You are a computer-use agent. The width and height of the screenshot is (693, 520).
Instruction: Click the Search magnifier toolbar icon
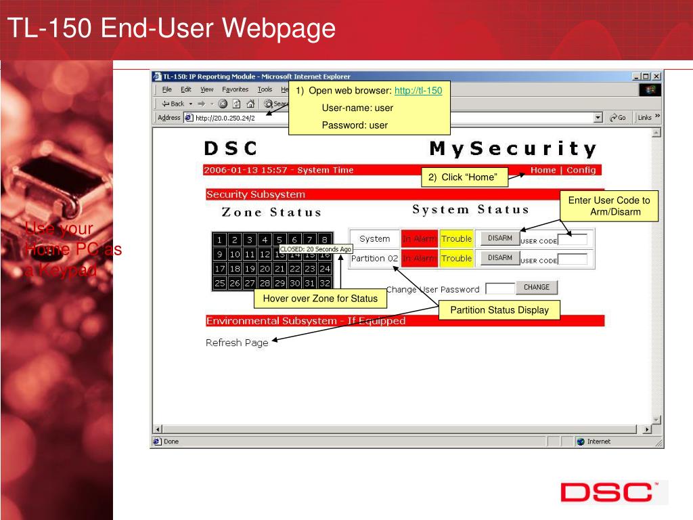click(268, 104)
